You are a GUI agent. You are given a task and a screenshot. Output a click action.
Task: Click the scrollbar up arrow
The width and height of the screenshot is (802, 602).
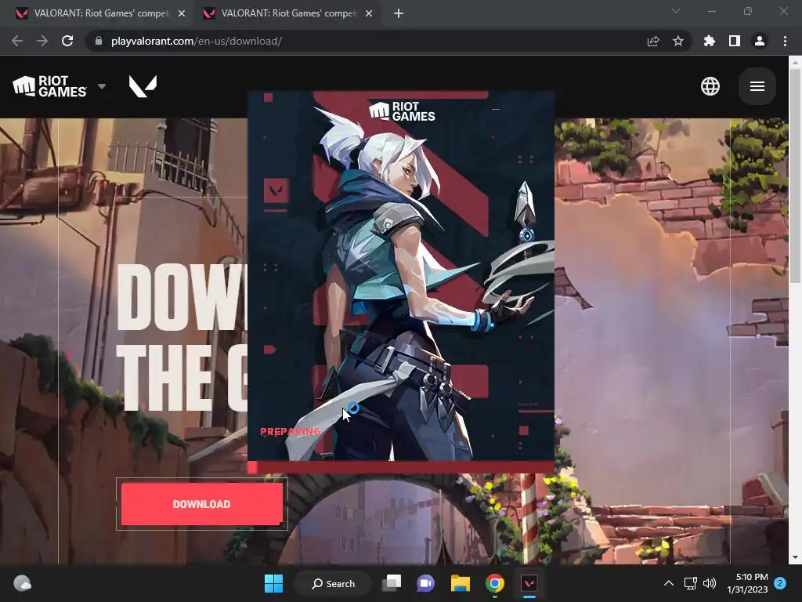pyautogui.click(x=795, y=63)
